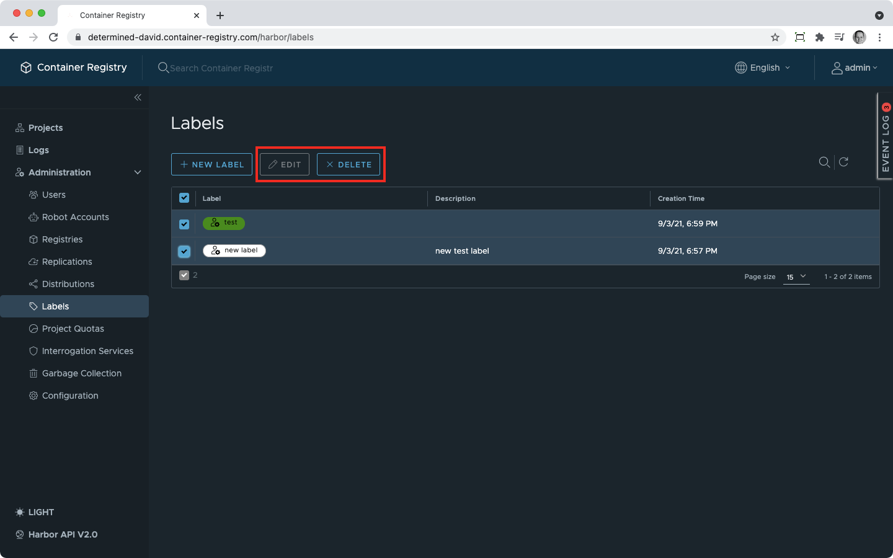Screen dimensions: 893x558
Task: Open the English language dropdown
Action: (763, 68)
